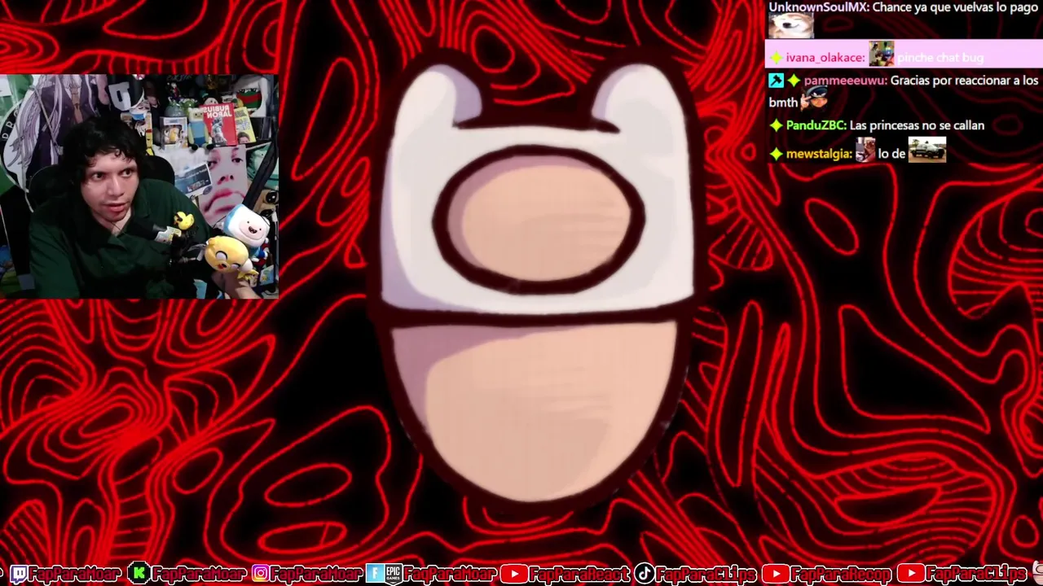Click the FapParaRecap channel label
Image resolution: width=1043 pixels, height=586 pixels.
point(842,575)
